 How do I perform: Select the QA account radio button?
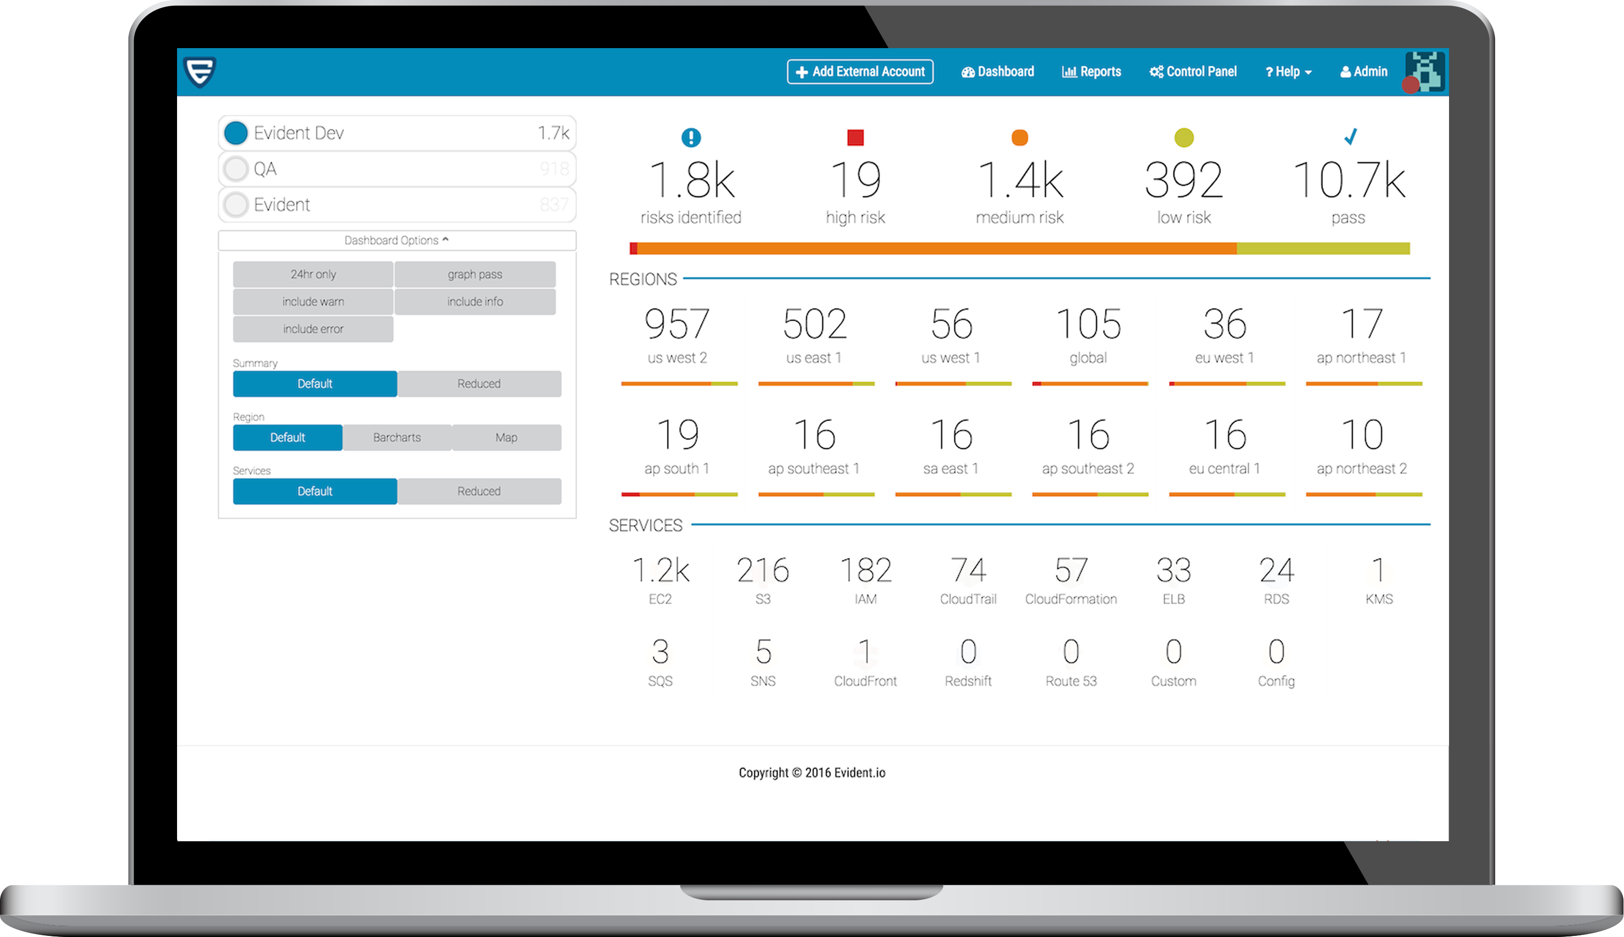236,169
